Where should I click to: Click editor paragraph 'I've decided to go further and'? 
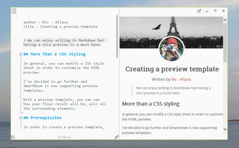pyautogui.click(x=55, y=82)
